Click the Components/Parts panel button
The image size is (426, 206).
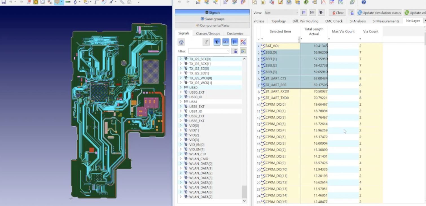tap(212, 25)
